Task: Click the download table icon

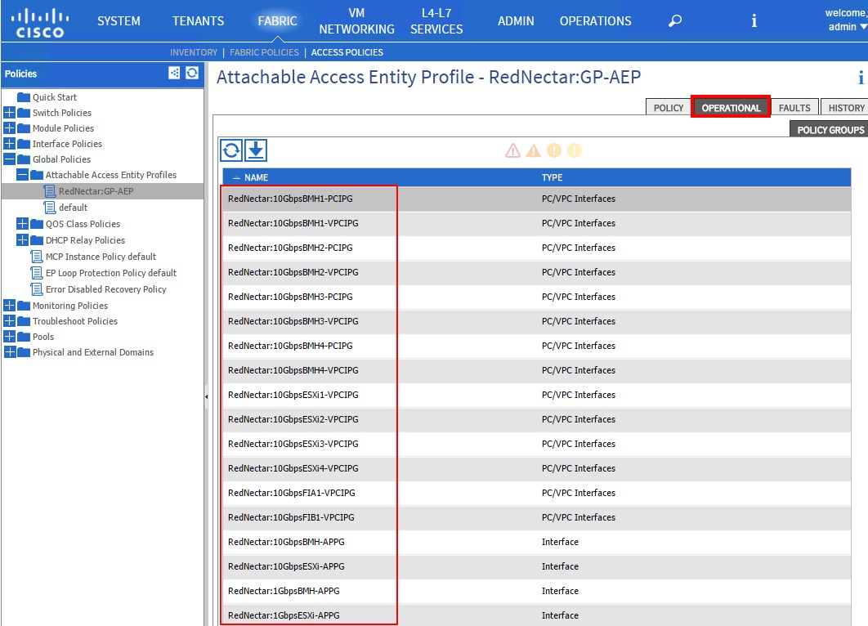Action: click(257, 150)
